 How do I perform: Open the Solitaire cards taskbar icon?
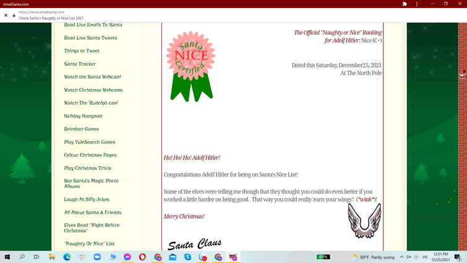tap(82, 257)
